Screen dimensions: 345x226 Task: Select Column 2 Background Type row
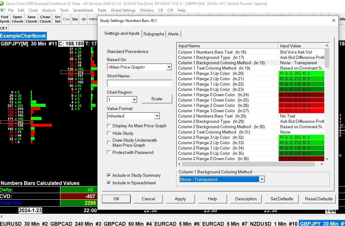(251, 121)
